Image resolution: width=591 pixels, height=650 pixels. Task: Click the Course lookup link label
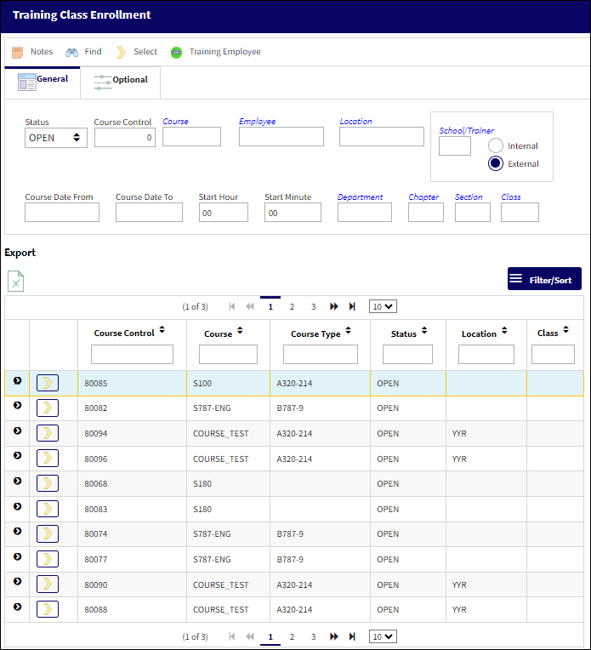click(175, 122)
